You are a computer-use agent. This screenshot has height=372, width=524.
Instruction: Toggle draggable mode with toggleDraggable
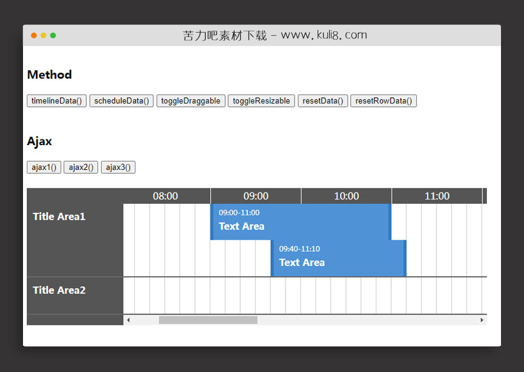pyautogui.click(x=190, y=101)
